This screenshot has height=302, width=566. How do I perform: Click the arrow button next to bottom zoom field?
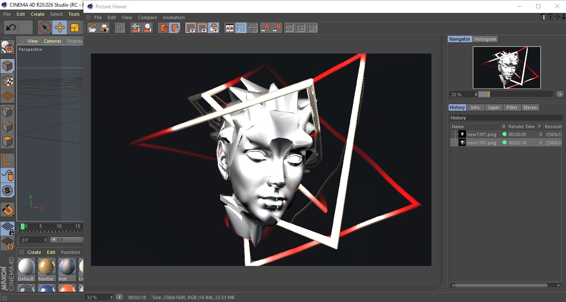[120, 297]
